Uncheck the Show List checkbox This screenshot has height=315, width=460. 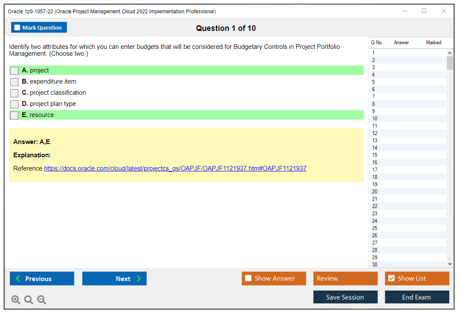click(x=391, y=278)
